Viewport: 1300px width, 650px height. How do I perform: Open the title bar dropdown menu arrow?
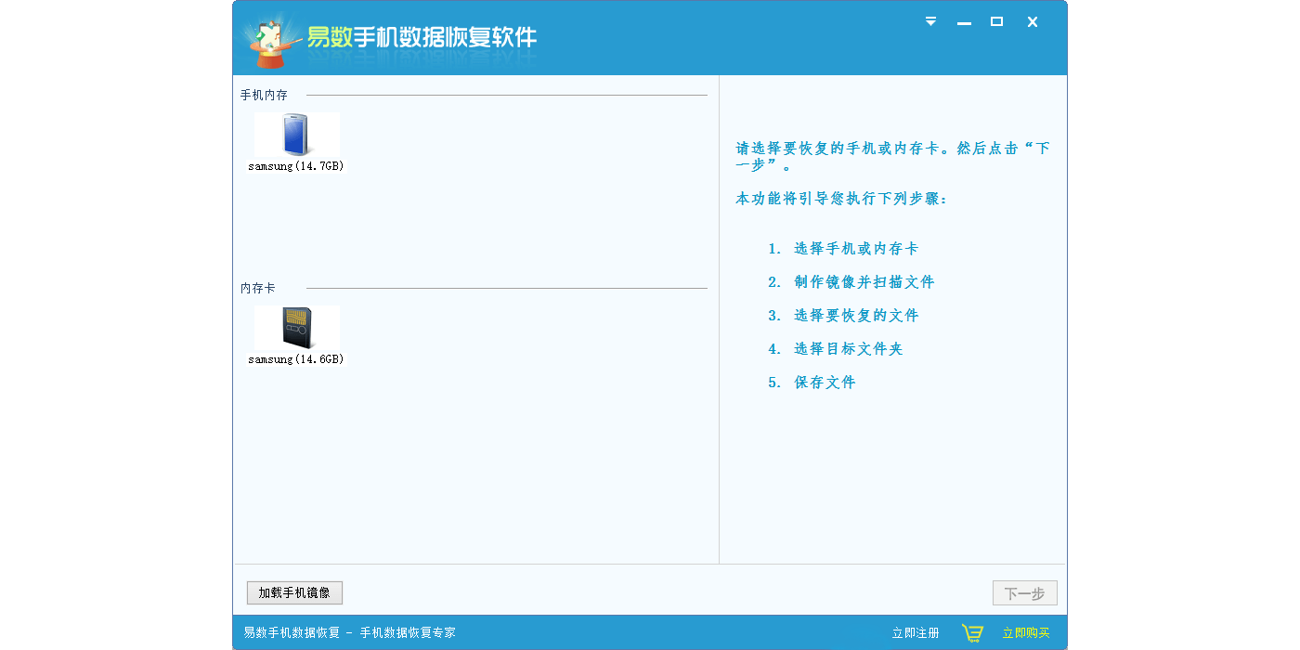tap(930, 21)
